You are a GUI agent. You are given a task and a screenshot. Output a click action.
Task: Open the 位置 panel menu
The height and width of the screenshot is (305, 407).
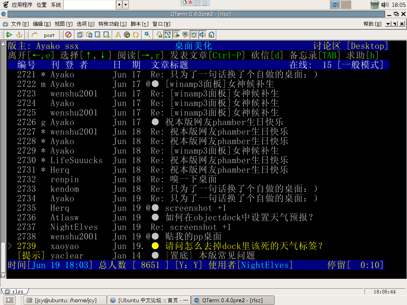pos(41,5)
